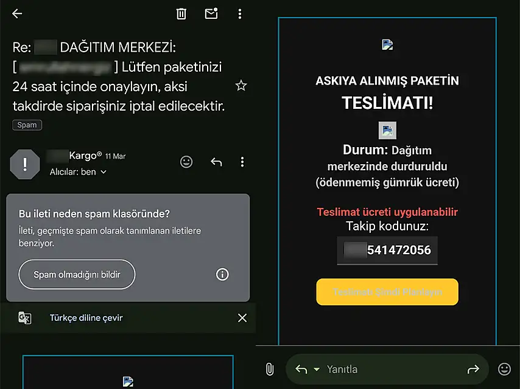520x389 pixels.
Task: Show spam info via the circled i icon
Action: tap(222, 275)
